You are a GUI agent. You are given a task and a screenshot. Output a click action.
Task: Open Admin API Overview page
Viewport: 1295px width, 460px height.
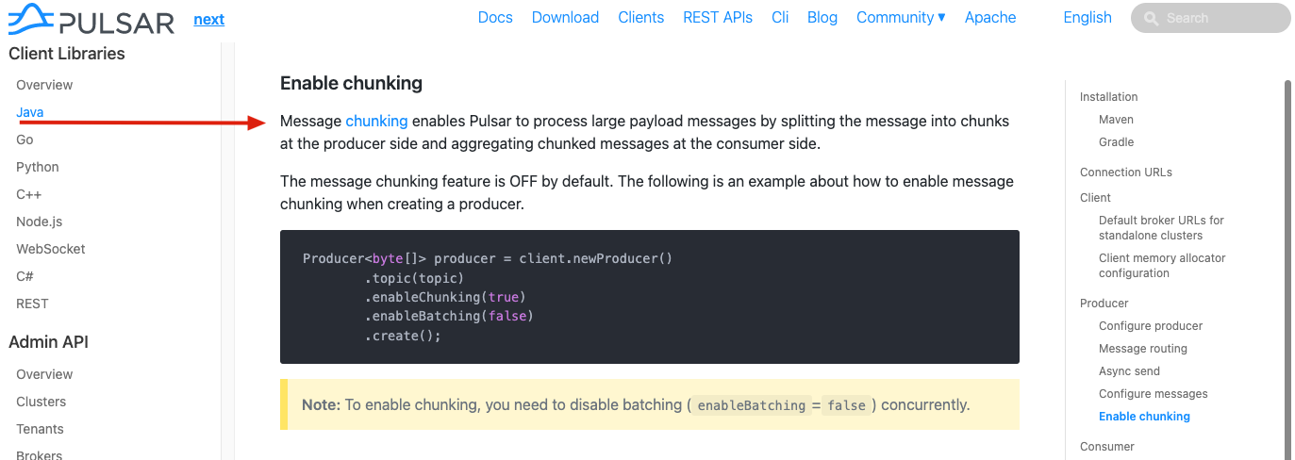[x=44, y=374]
